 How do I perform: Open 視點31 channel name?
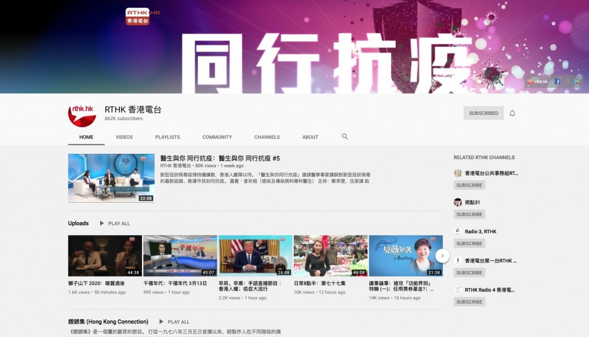click(x=472, y=202)
